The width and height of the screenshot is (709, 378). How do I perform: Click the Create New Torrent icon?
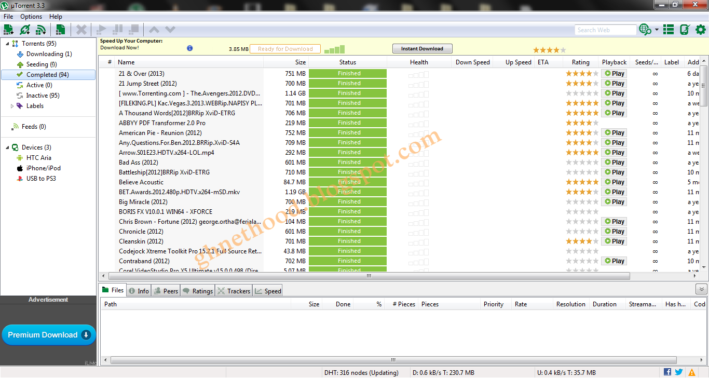tap(60, 30)
